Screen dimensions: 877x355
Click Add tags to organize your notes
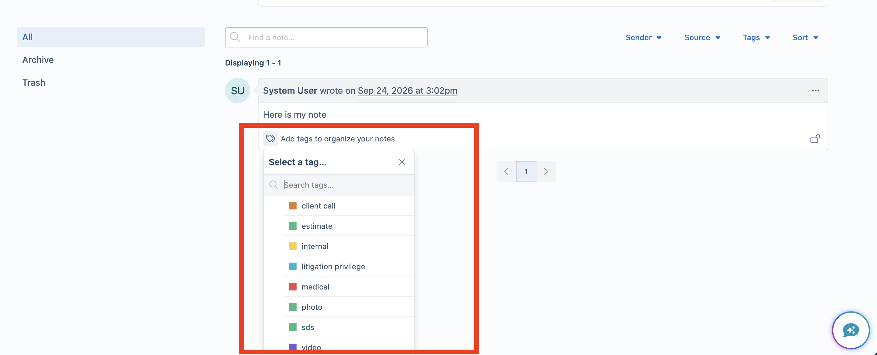337,139
